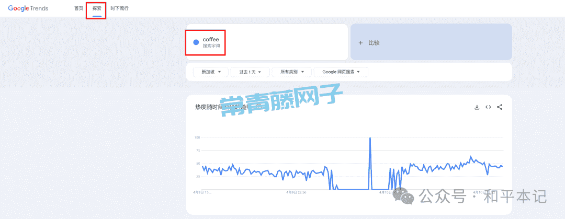Screen dimensions: 565x219
Task: Click the share icon on chart
Action: pos(500,107)
